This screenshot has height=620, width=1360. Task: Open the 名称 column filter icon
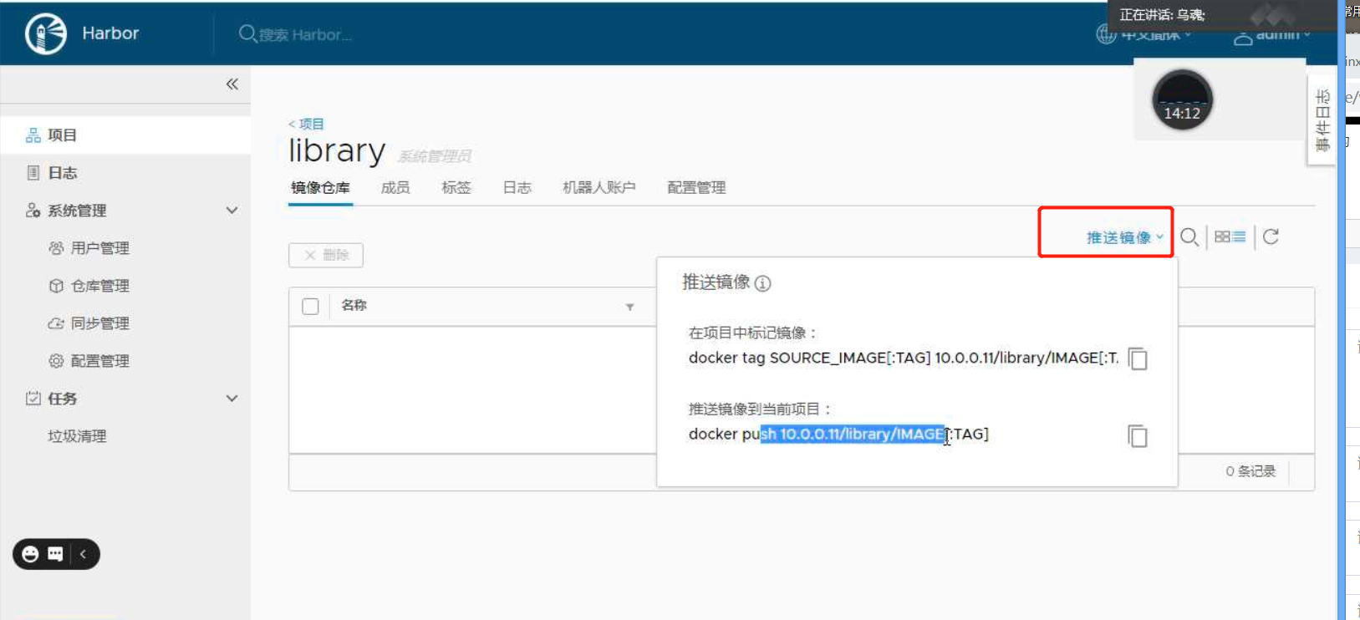pyautogui.click(x=629, y=307)
